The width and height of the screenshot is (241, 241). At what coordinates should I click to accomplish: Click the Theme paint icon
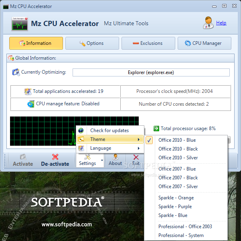[x=81, y=139]
